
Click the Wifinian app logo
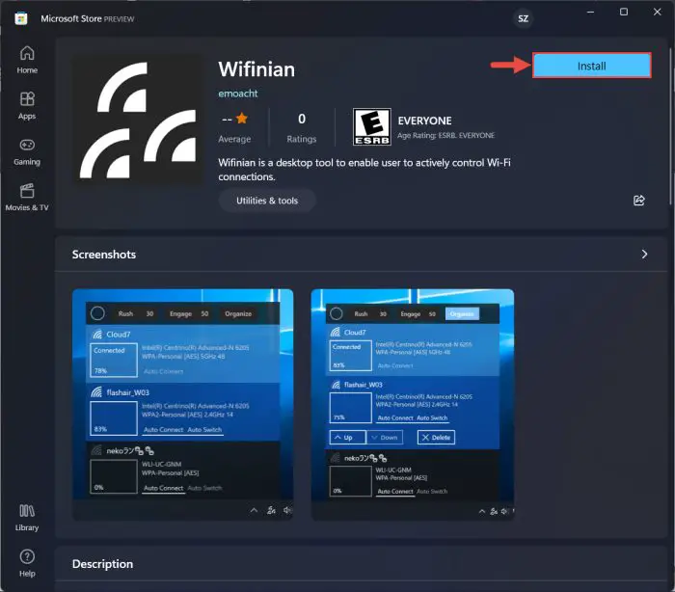tap(138, 120)
